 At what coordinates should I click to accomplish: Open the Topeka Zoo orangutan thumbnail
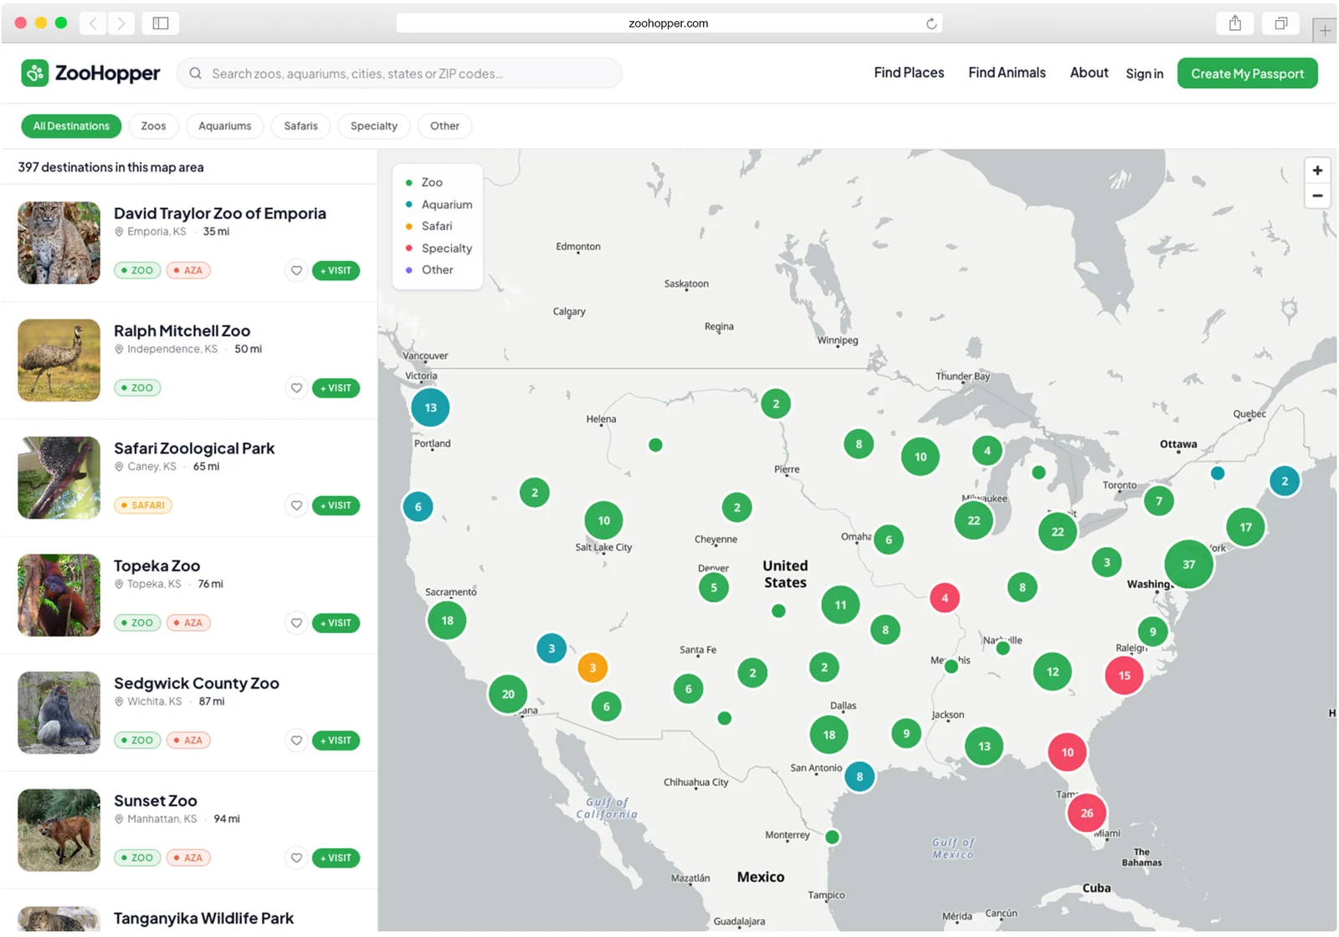(x=59, y=596)
